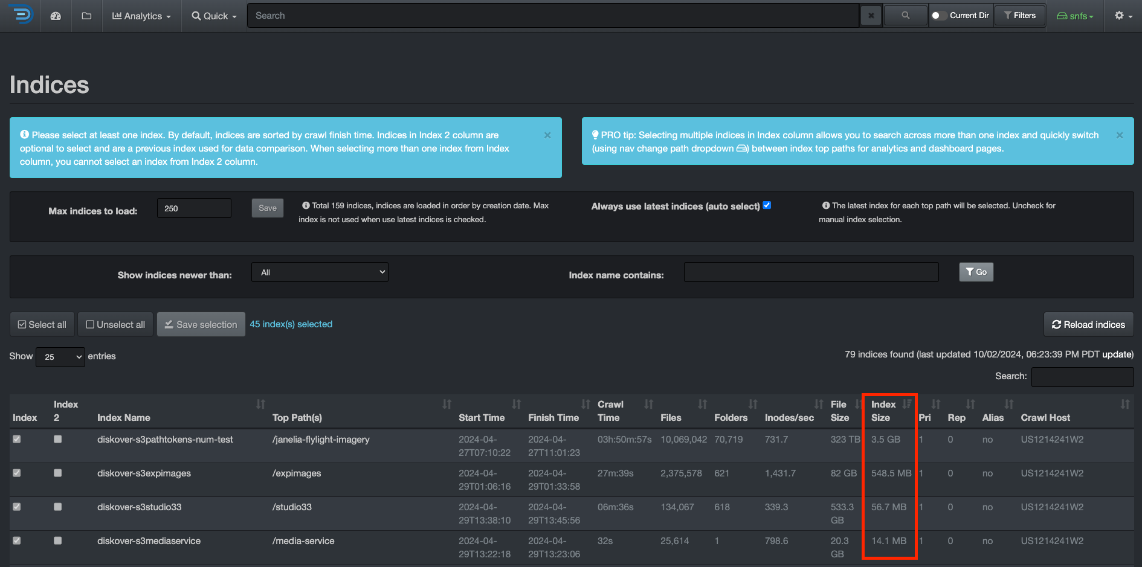Open the dashboard gauge icon
Viewport: 1142px width, 567px height.
pos(56,15)
